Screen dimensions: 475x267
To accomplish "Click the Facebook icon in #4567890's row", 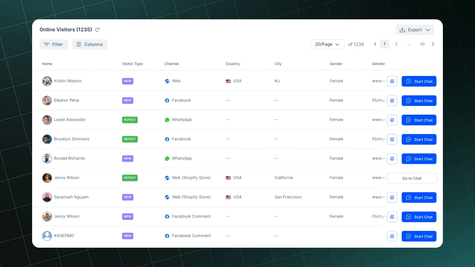I will [167, 236].
